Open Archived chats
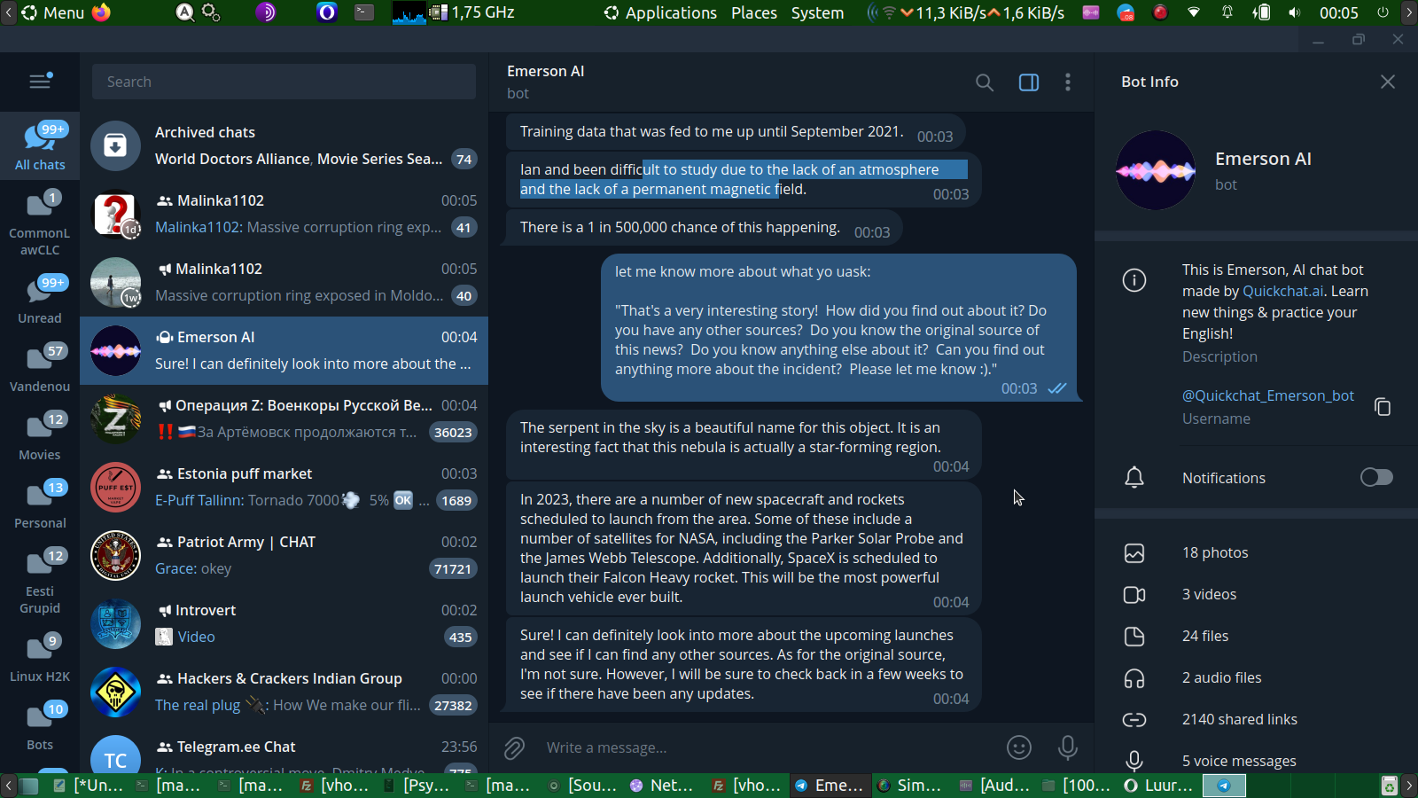Image resolution: width=1418 pixels, height=798 pixels. [x=284, y=145]
